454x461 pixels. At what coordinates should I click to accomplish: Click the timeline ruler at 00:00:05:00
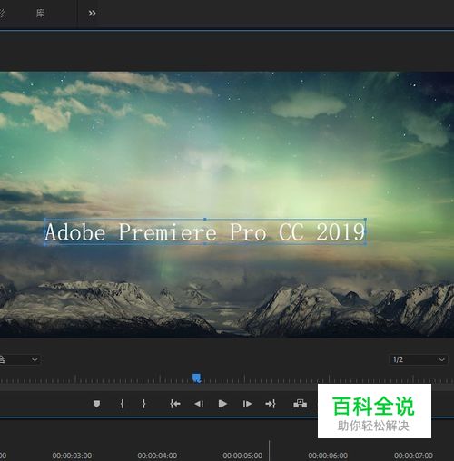(242, 456)
